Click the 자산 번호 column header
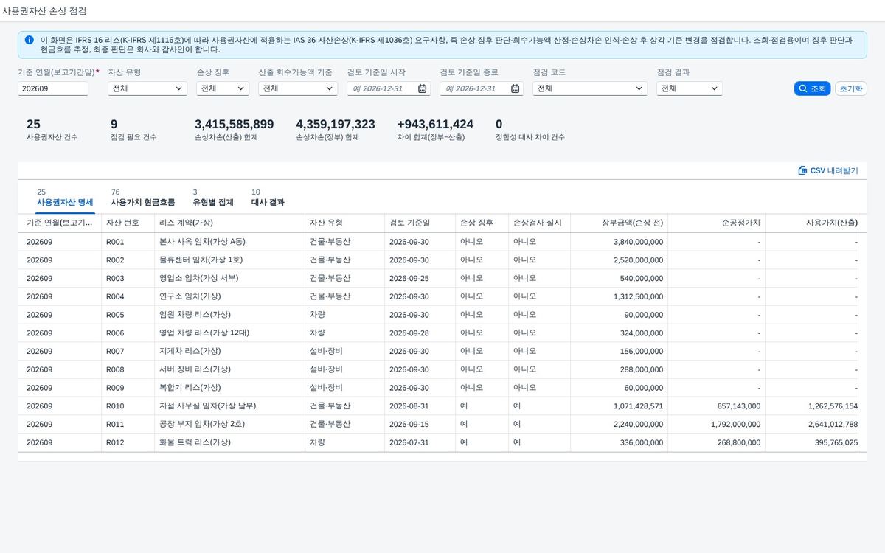This screenshot has height=553, width=885. [x=128, y=223]
